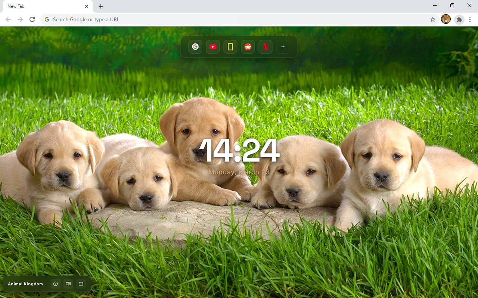478x298 pixels.
Task: Open the Chrome three-dot menu
Action: [x=470, y=19]
